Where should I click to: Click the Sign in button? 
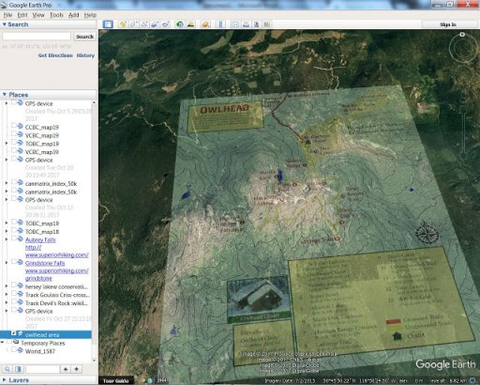(x=448, y=24)
